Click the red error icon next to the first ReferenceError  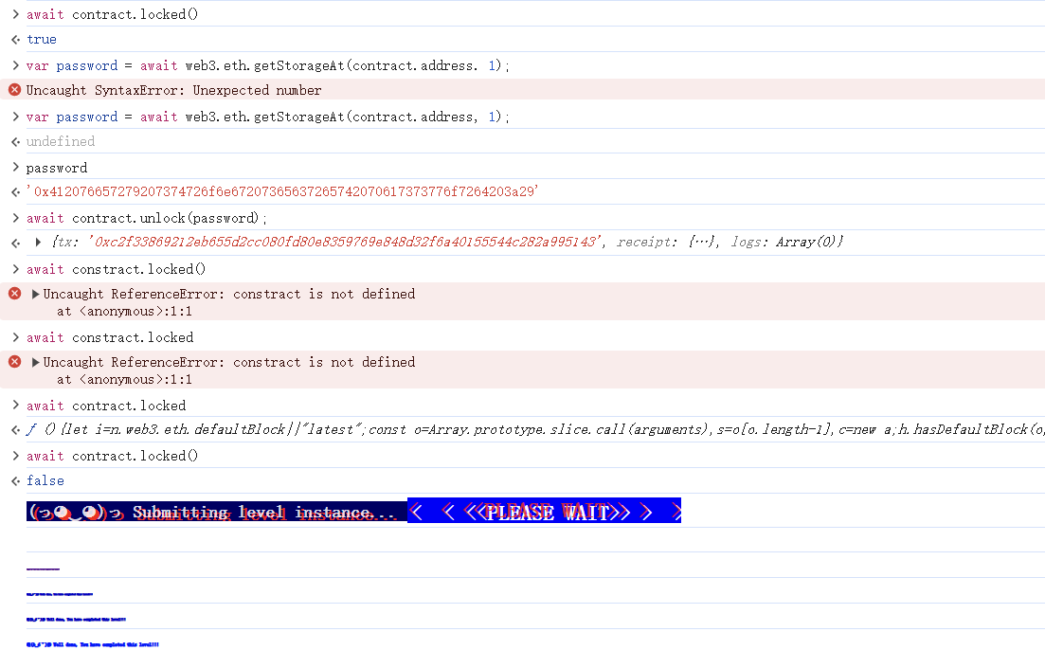[12, 294]
